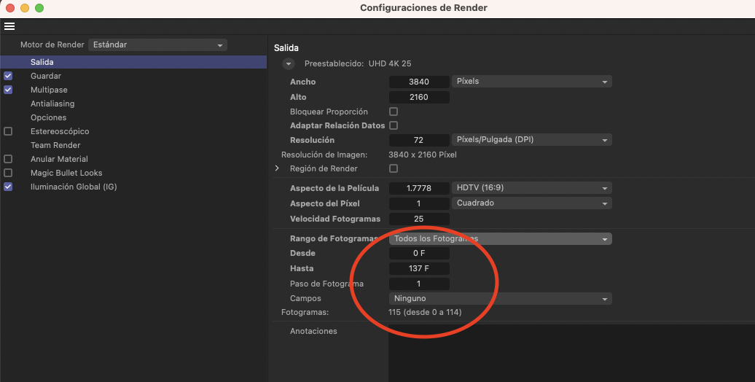Expand the Región de Render section
755x382 pixels.
(x=277, y=168)
